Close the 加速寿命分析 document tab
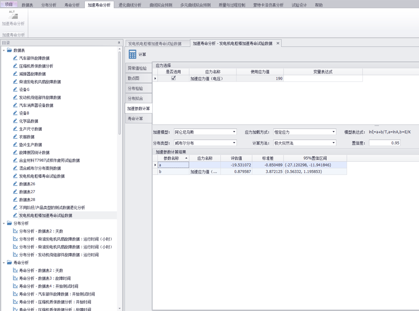 pos(278,43)
